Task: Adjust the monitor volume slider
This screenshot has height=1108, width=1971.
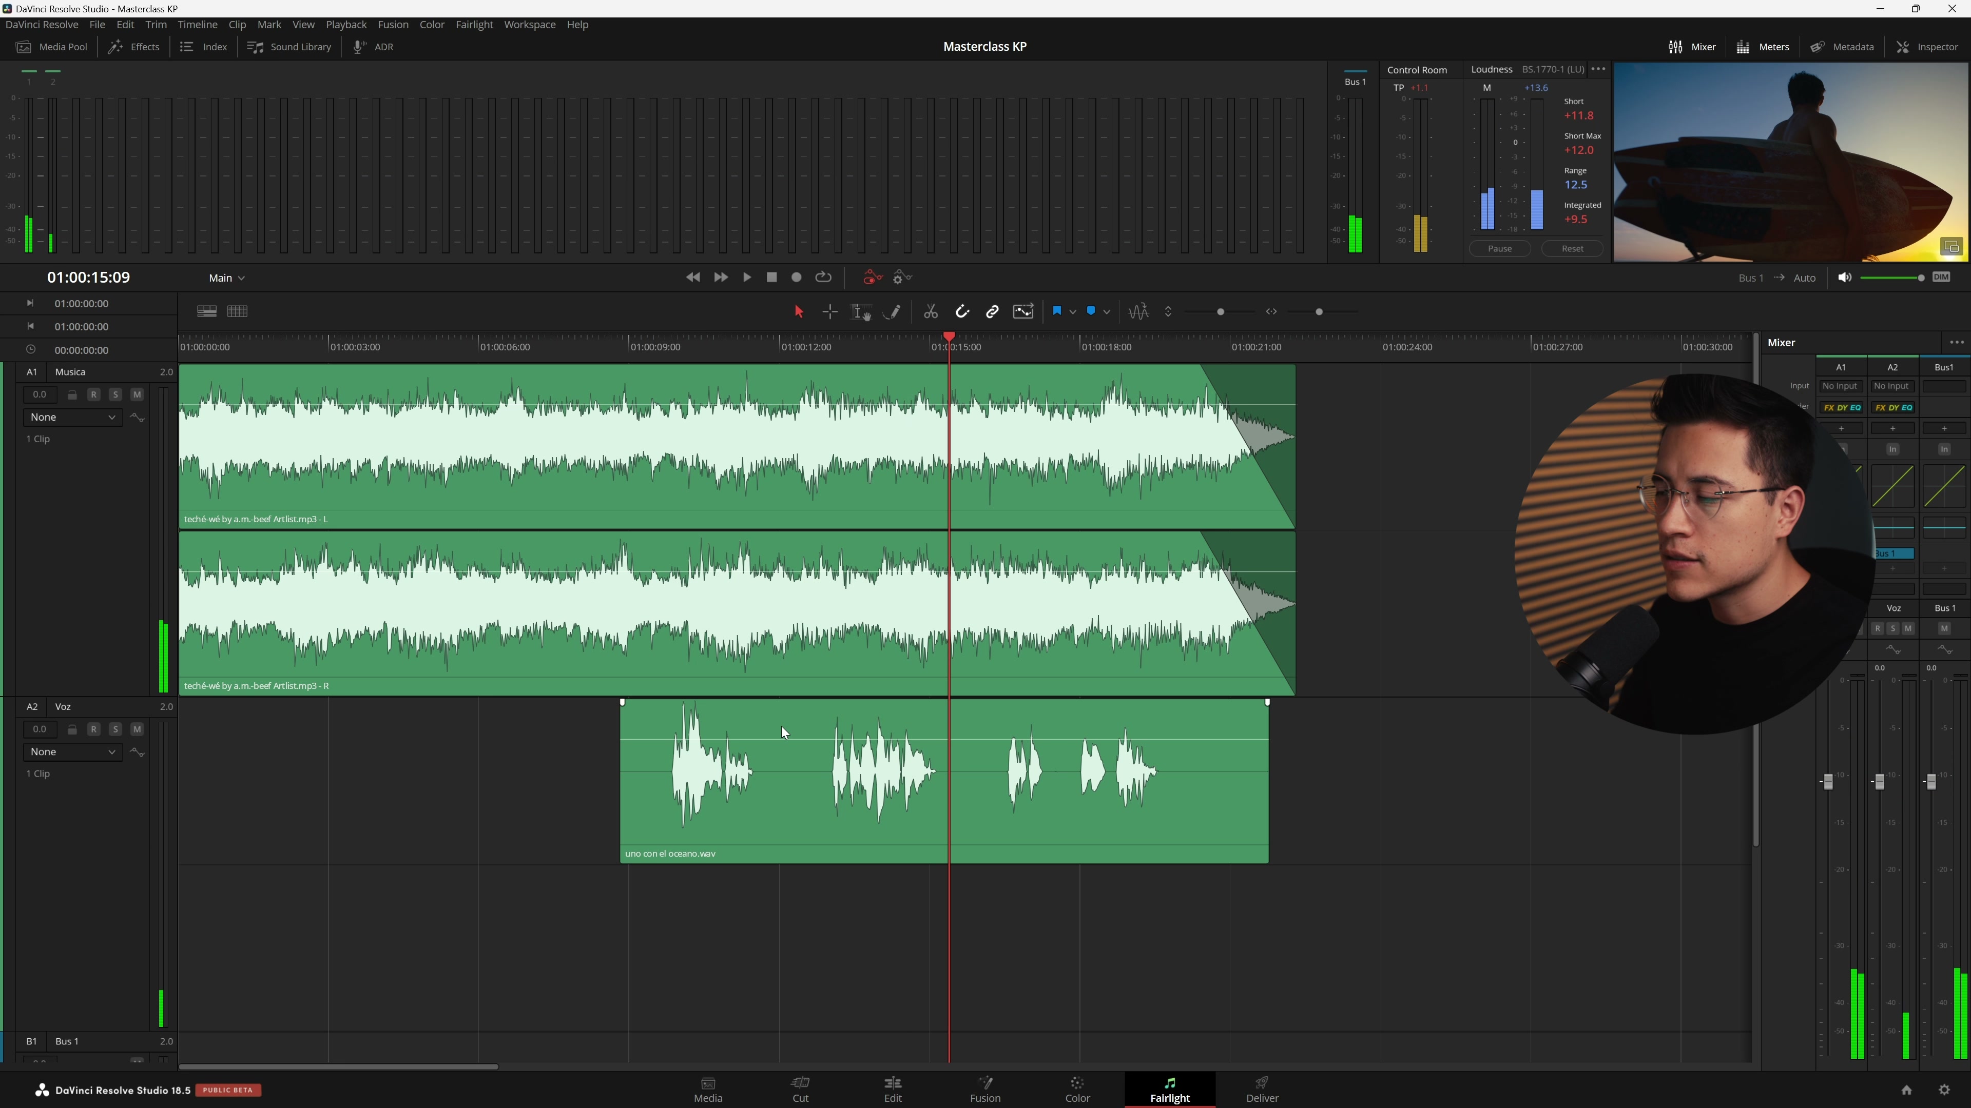Action: click(x=1892, y=278)
